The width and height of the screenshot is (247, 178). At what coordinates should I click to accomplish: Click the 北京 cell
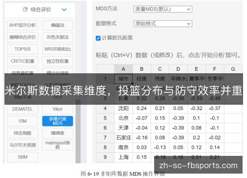(123, 118)
